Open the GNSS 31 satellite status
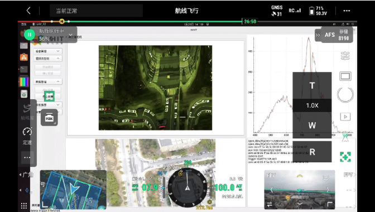 click(277, 11)
